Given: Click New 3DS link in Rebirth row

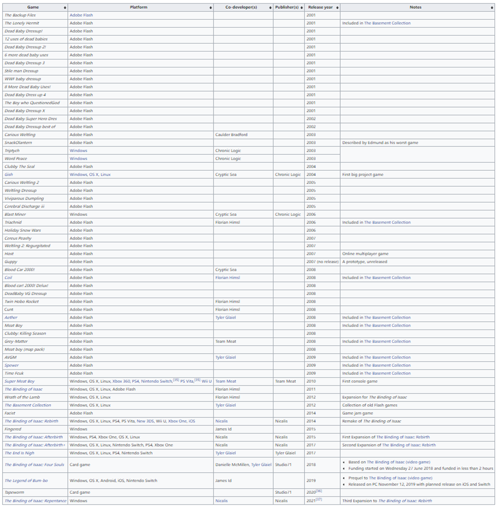Looking at the screenshot, I should coord(145,421).
